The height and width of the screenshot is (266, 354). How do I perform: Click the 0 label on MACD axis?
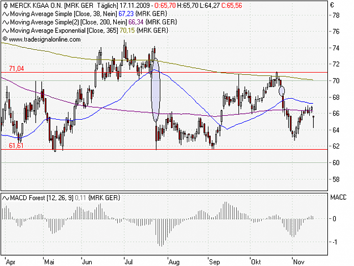pyautogui.click(x=335, y=219)
